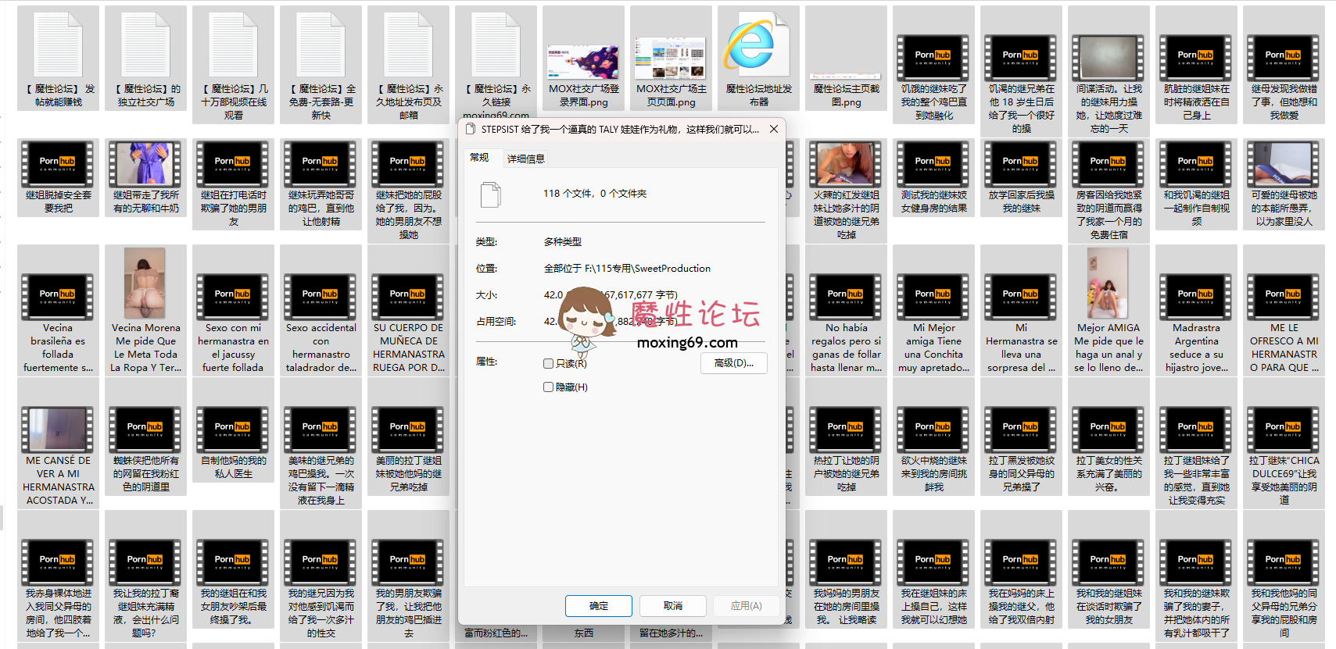Viewport: 1336px width, 649px height.
Task: Select the 【魔性论坛】发帖就能赚钱 document icon
Action: 58,47
